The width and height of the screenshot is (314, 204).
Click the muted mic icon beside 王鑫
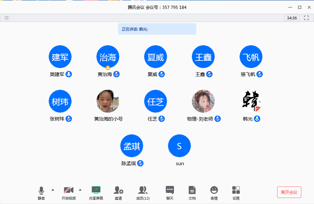[209, 74]
